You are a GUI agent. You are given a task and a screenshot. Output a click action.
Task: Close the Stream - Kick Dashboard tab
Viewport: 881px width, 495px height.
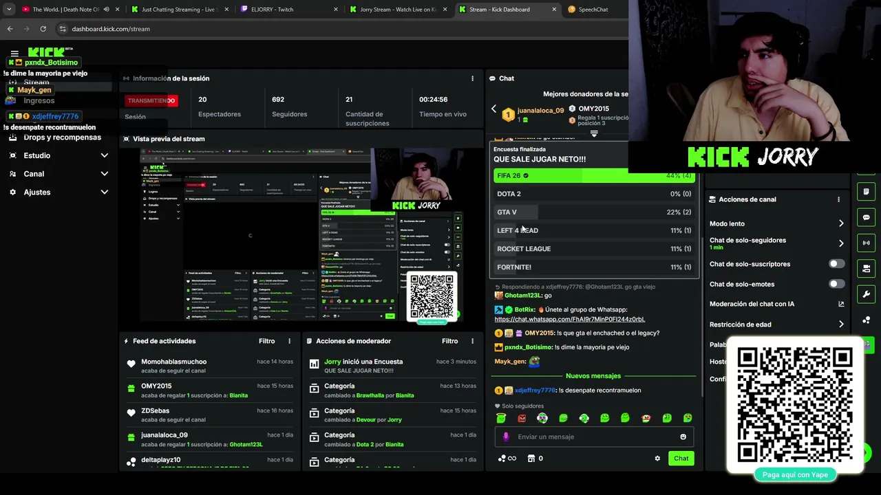554,10
